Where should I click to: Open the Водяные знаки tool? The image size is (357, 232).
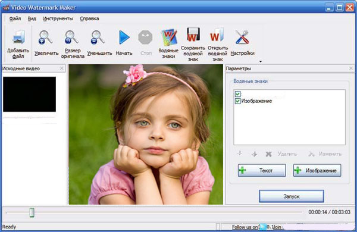(x=169, y=37)
